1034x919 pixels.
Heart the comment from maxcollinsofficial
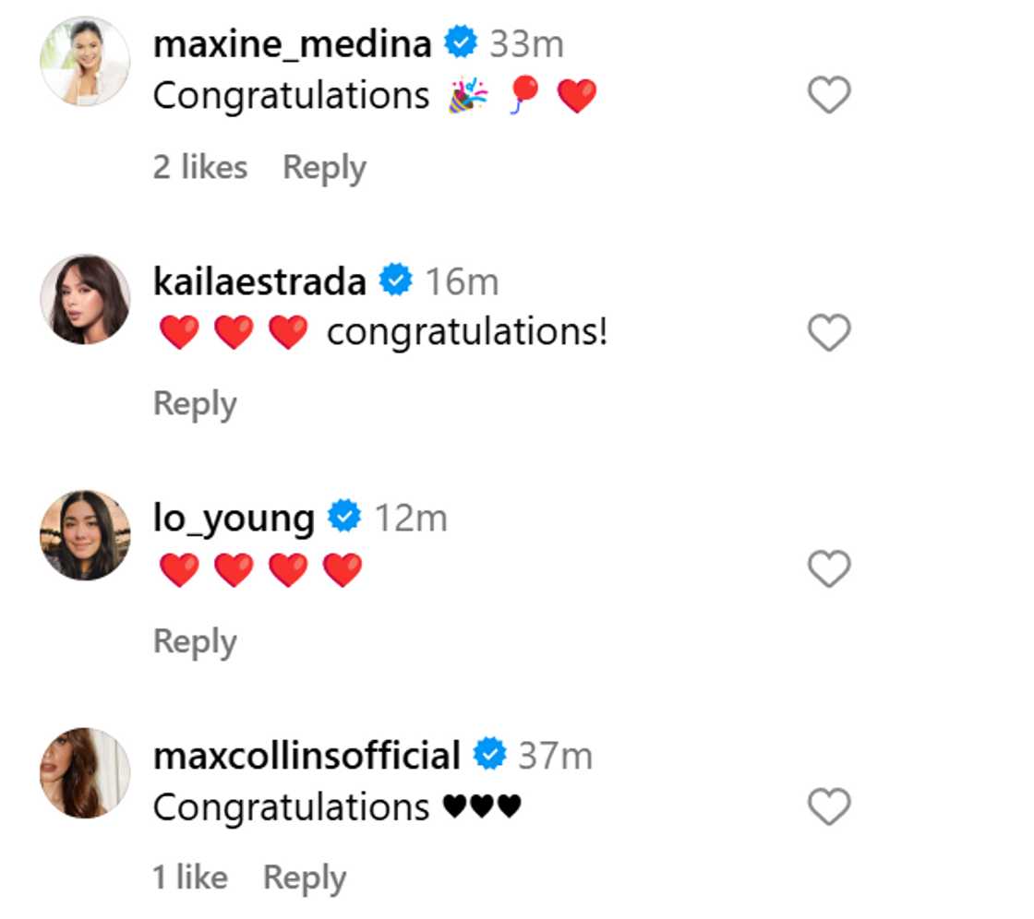[828, 807]
